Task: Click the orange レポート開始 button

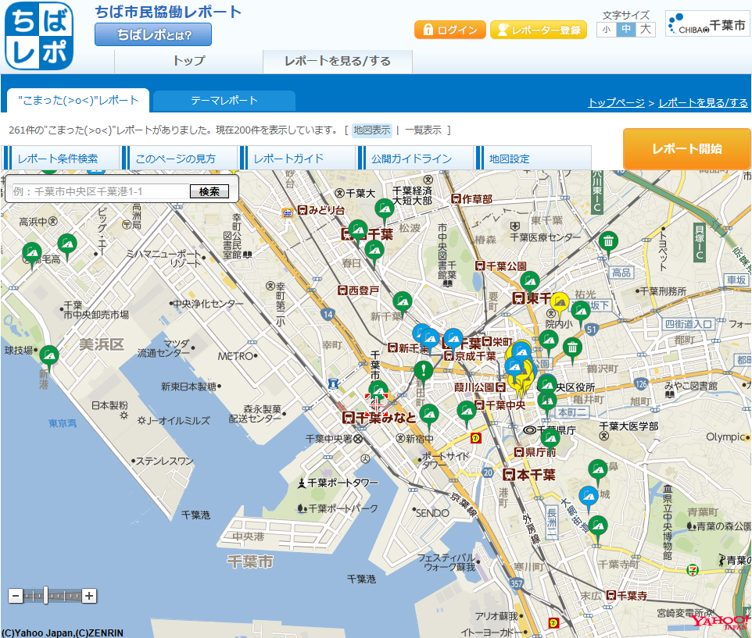Action: pyautogui.click(x=687, y=149)
